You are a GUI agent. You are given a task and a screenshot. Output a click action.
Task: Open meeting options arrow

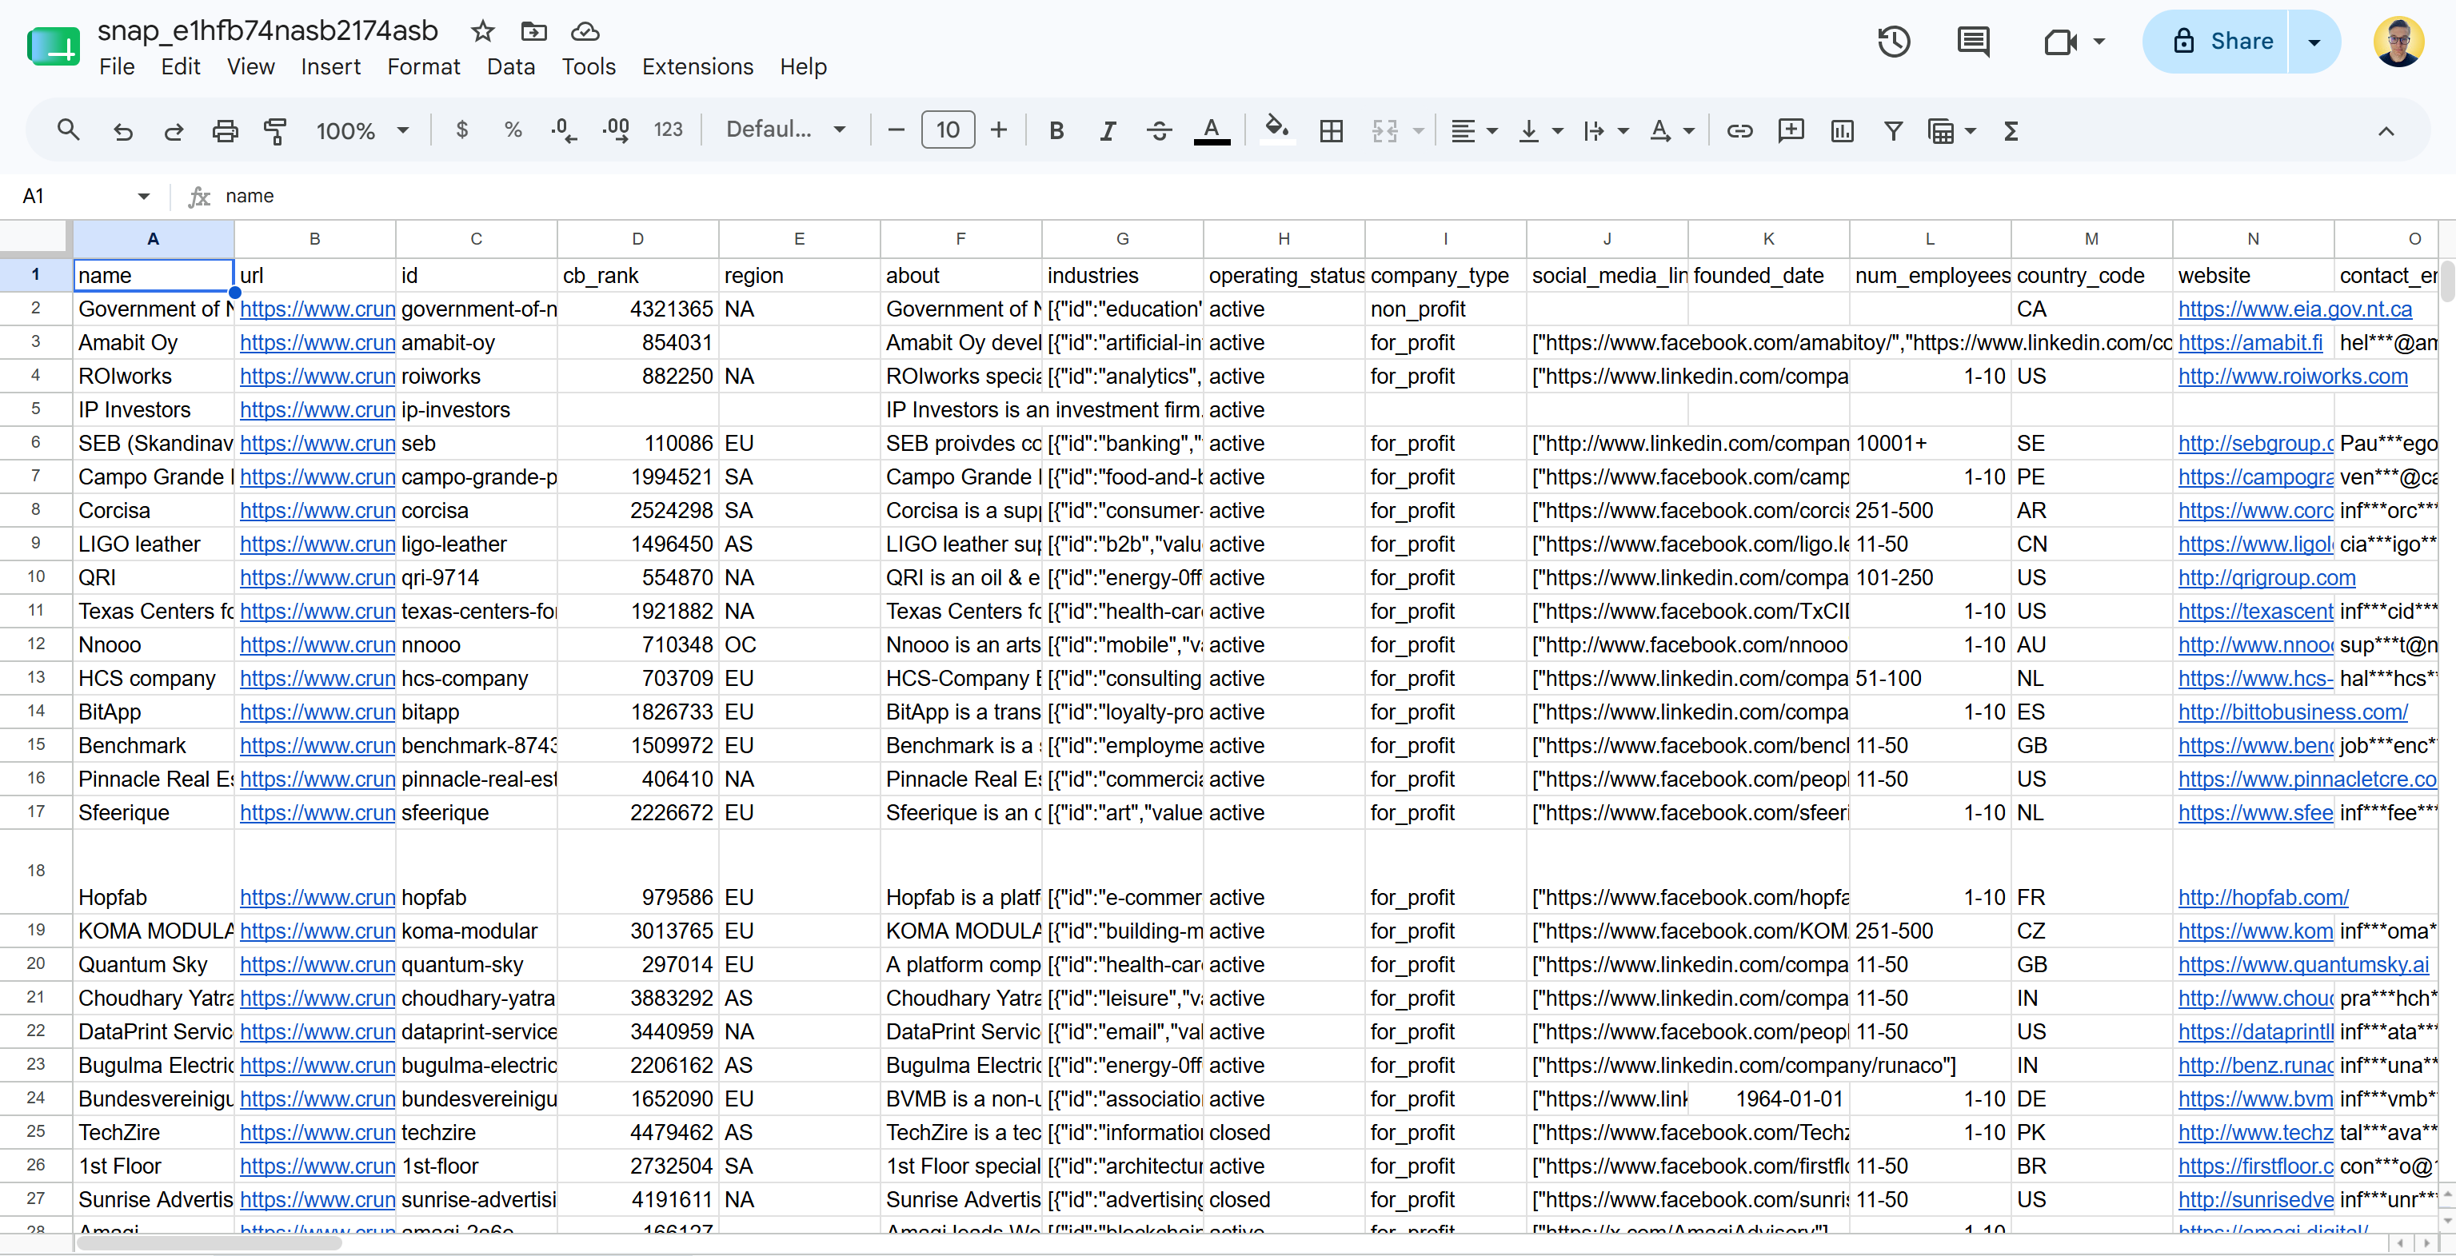[x=2099, y=41]
